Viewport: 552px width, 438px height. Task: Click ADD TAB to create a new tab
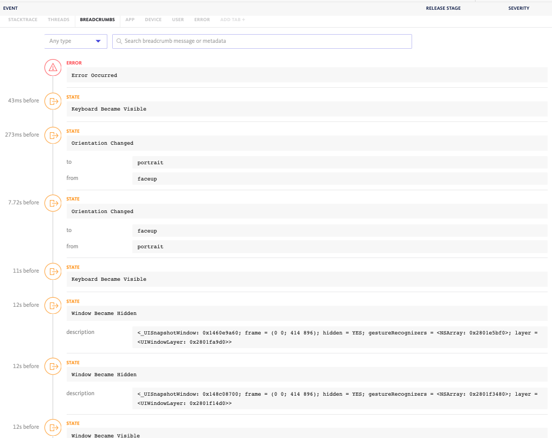click(x=232, y=20)
